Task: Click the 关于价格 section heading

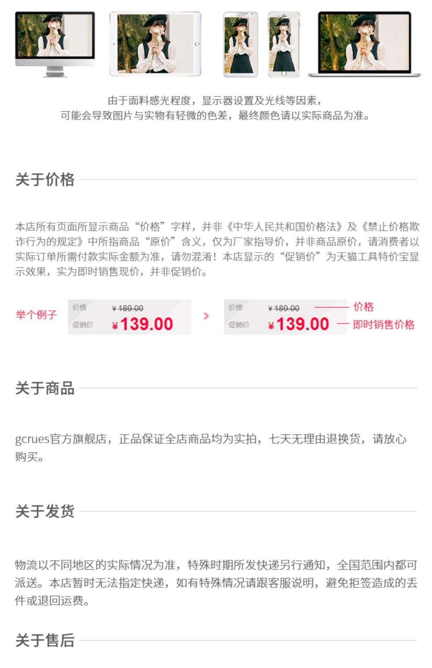Action: 45,179
